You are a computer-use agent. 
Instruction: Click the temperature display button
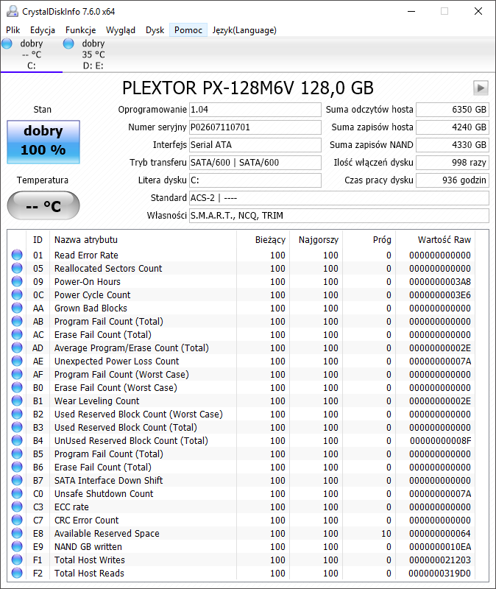click(x=43, y=205)
